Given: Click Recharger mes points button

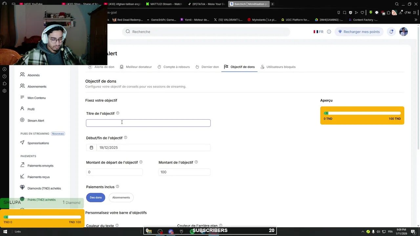Looking at the screenshot, I should click(x=359, y=32).
